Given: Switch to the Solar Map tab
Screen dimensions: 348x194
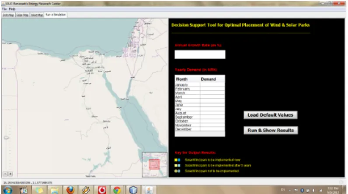Looking at the screenshot, I should 22,15.
